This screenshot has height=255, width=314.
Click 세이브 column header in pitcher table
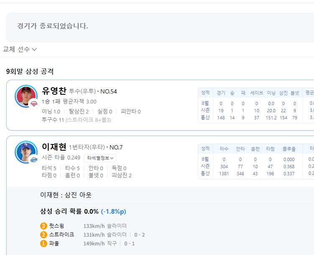(256, 93)
